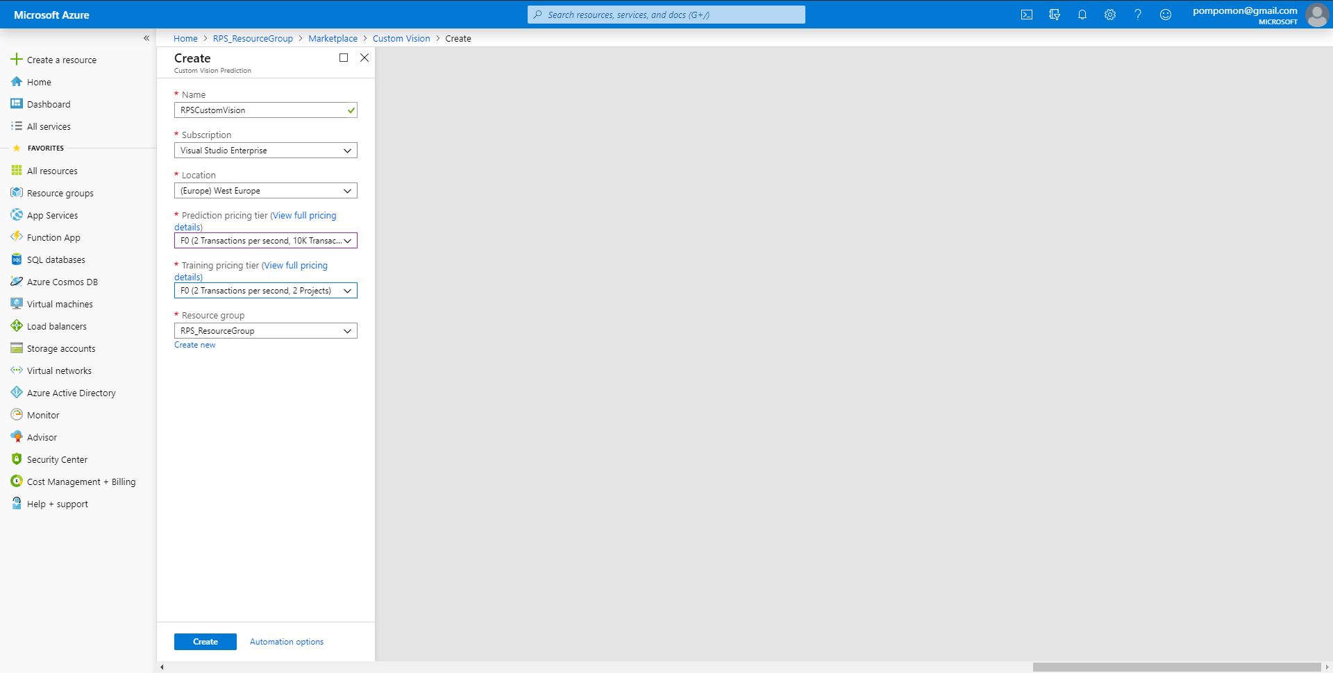Click the Security Center shield icon

pyautogui.click(x=17, y=459)
